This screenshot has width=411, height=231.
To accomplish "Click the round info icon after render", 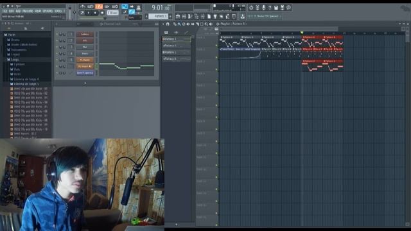I will (x=288, y=8).
